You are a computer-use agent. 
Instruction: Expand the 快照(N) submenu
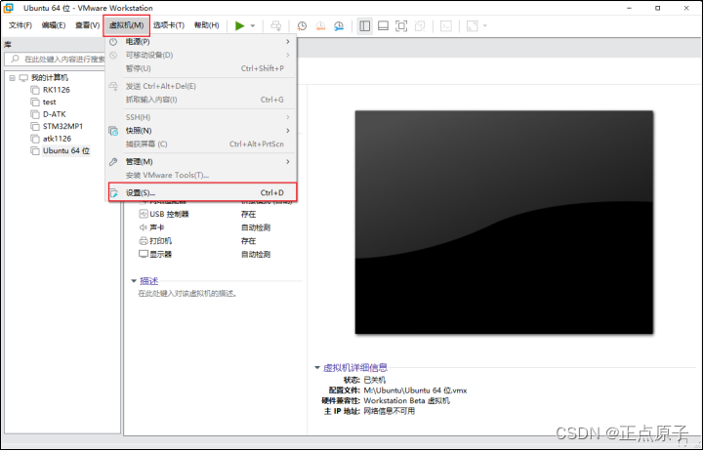(x=201, y=131)
